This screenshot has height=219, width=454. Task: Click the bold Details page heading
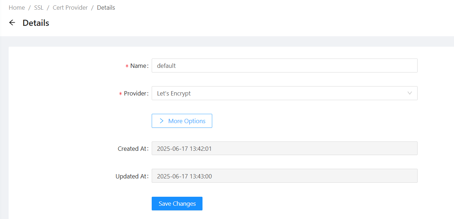36,23
